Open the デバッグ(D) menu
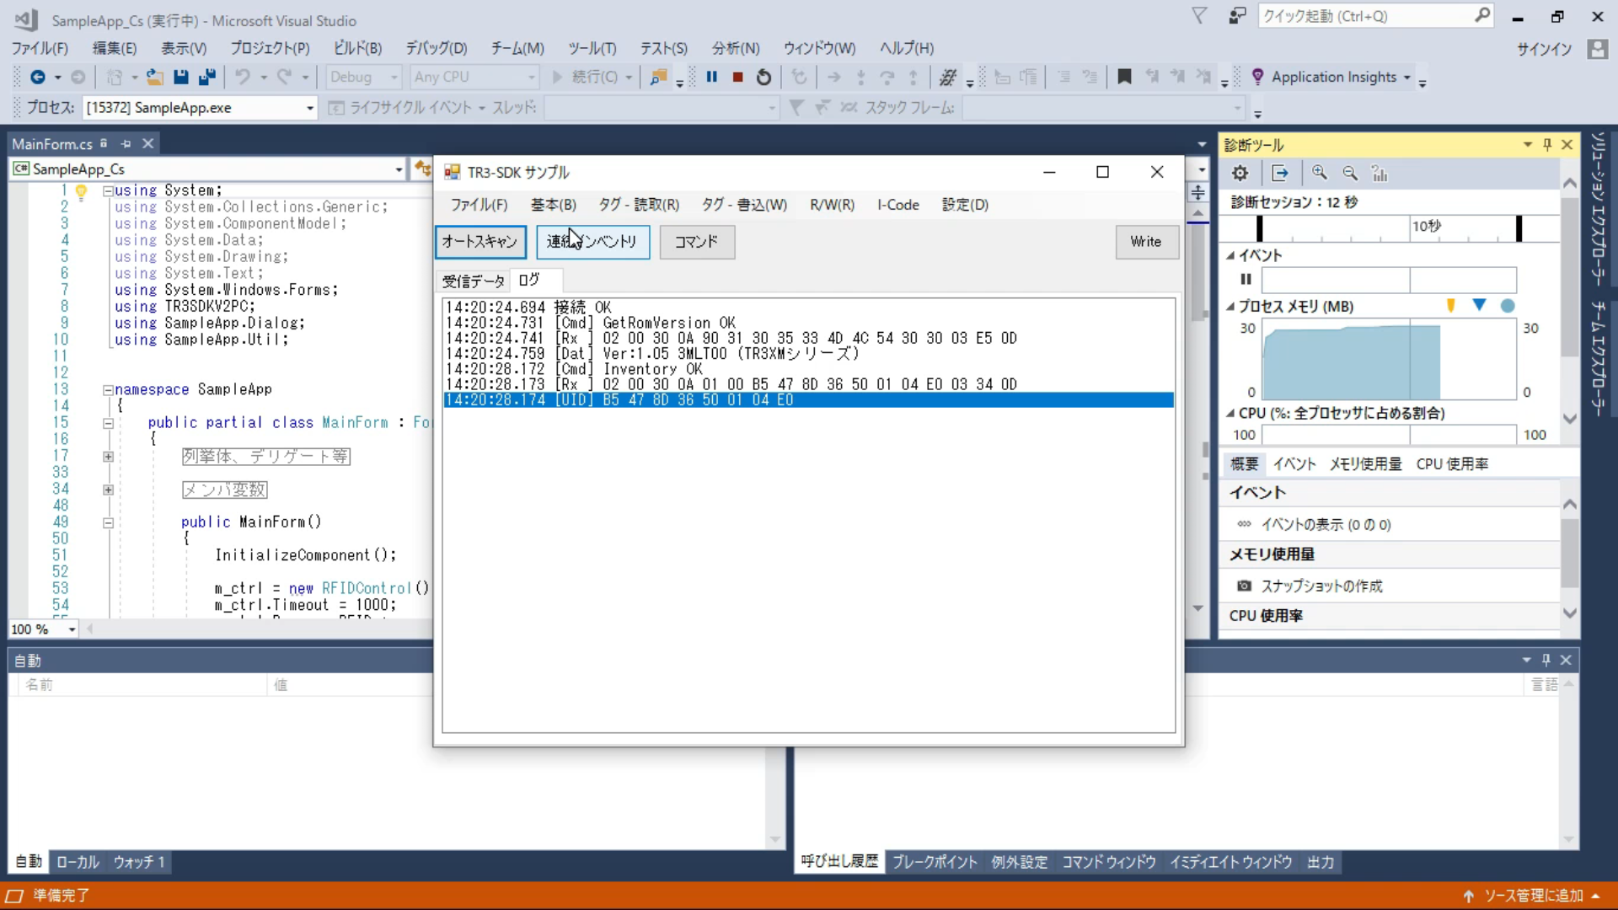Screen dimensions: 1618x910 point(436,48)
